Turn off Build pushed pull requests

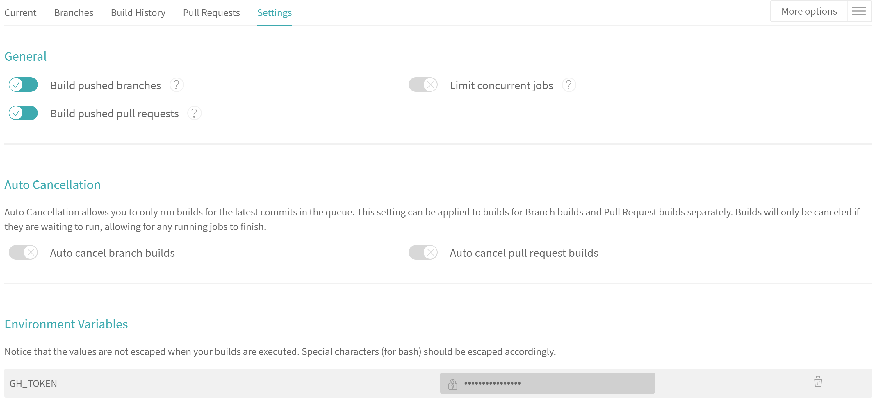point(23,113)
